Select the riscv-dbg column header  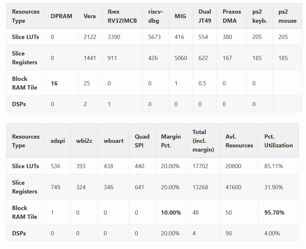(156, 16)
